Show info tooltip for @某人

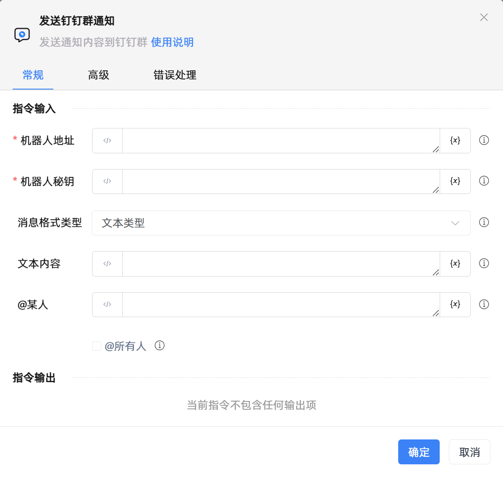(x=484, y=304)
